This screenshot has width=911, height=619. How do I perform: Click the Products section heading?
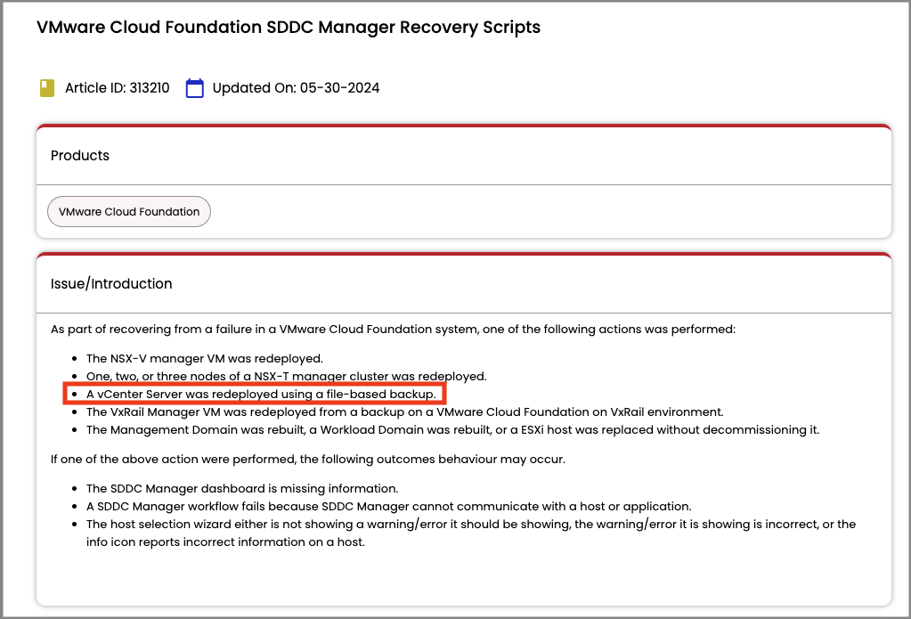[80, 155]
